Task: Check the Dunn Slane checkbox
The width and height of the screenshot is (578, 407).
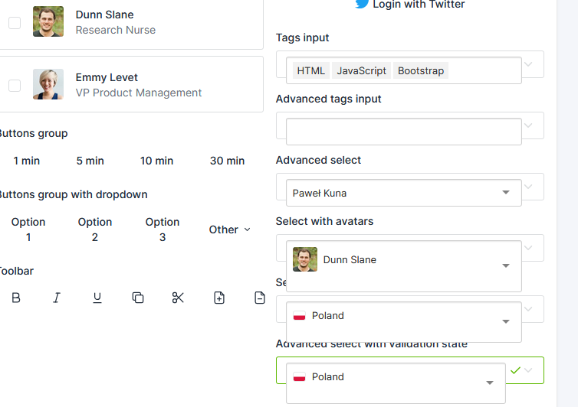Action: click(15, 23)
